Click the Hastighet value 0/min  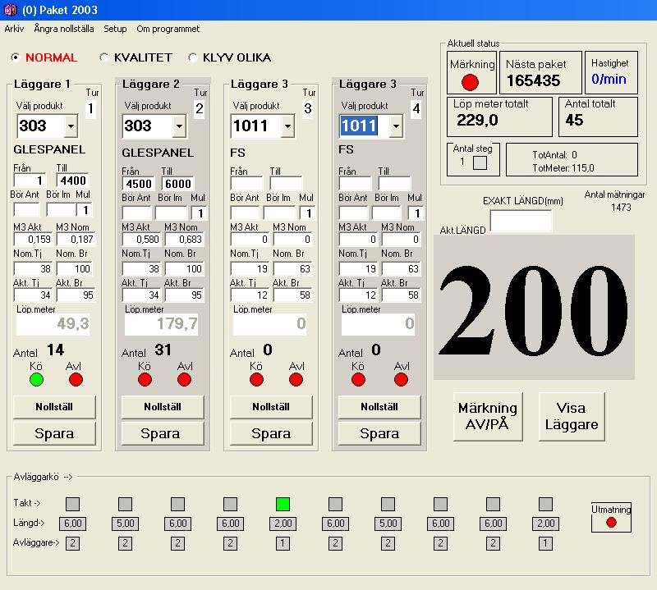click(x=609, y=79)
